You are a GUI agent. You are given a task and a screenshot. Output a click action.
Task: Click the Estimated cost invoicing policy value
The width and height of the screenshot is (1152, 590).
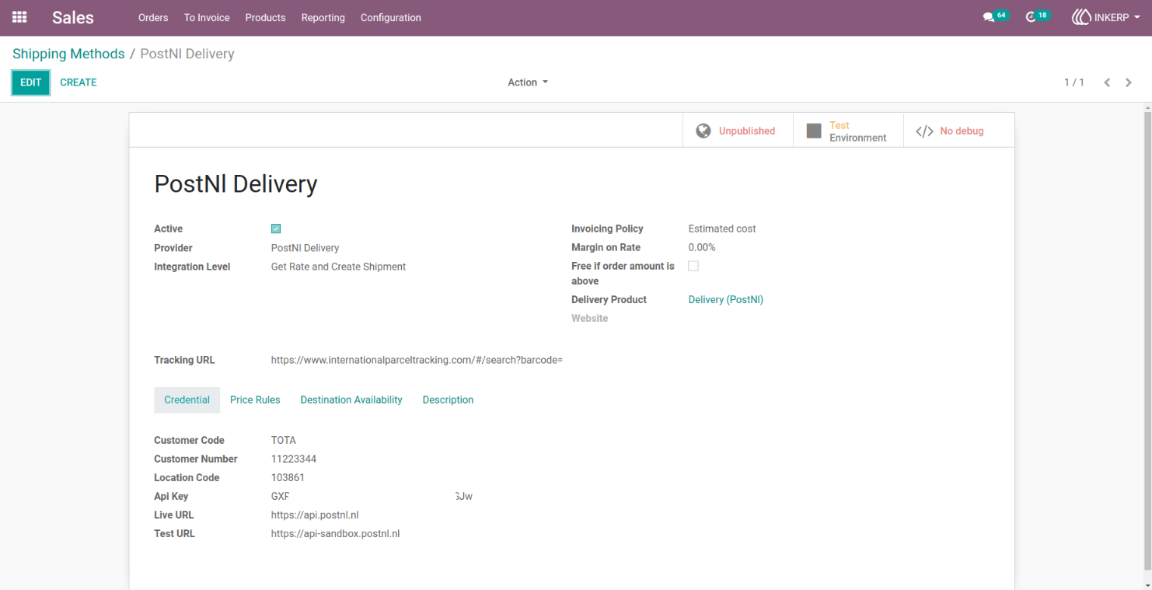[722, 229]
